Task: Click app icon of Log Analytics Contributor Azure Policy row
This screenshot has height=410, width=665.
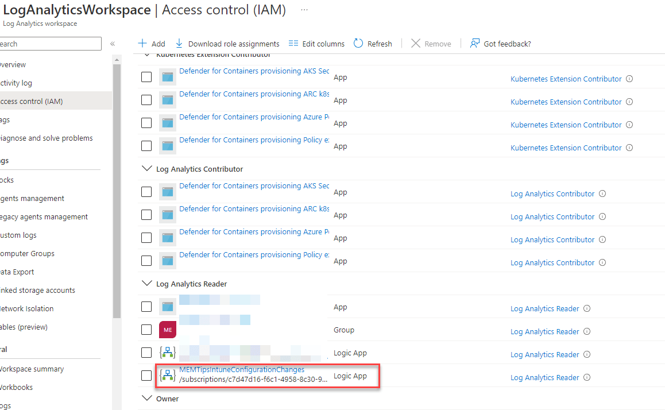Action: 168,237
